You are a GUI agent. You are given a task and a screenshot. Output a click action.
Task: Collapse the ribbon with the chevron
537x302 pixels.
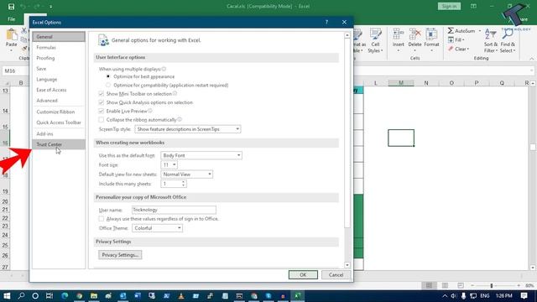point(531,59)
